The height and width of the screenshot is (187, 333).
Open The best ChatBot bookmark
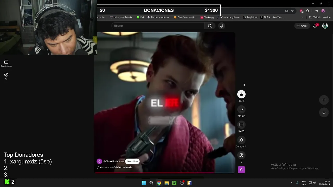159,17
